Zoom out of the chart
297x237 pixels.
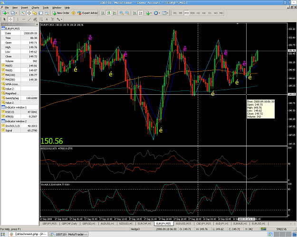click(127, 13)
